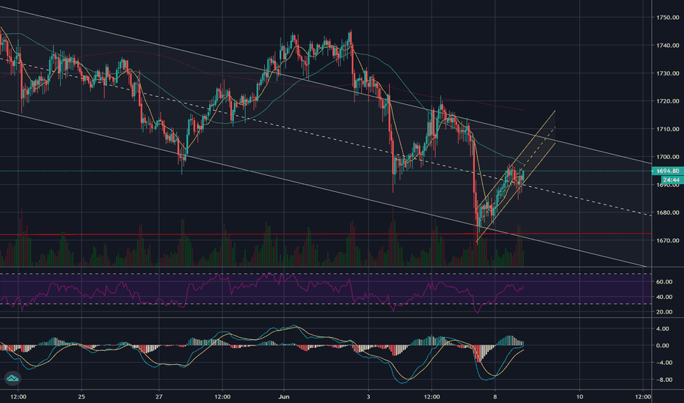Click the 27 date label on time axis

[159, 396]
